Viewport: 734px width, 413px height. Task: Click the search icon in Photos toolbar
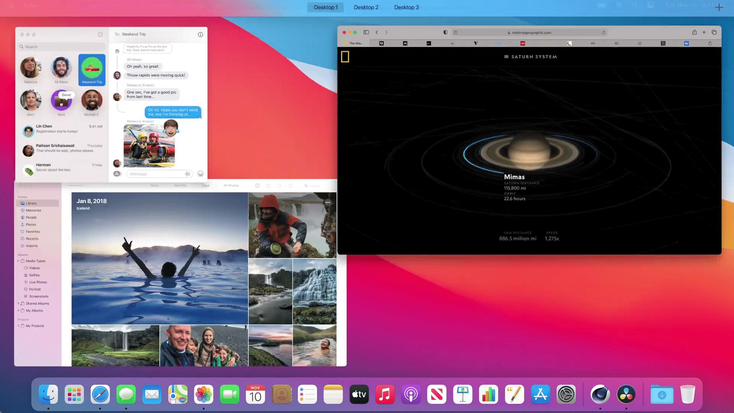point(306,185)
